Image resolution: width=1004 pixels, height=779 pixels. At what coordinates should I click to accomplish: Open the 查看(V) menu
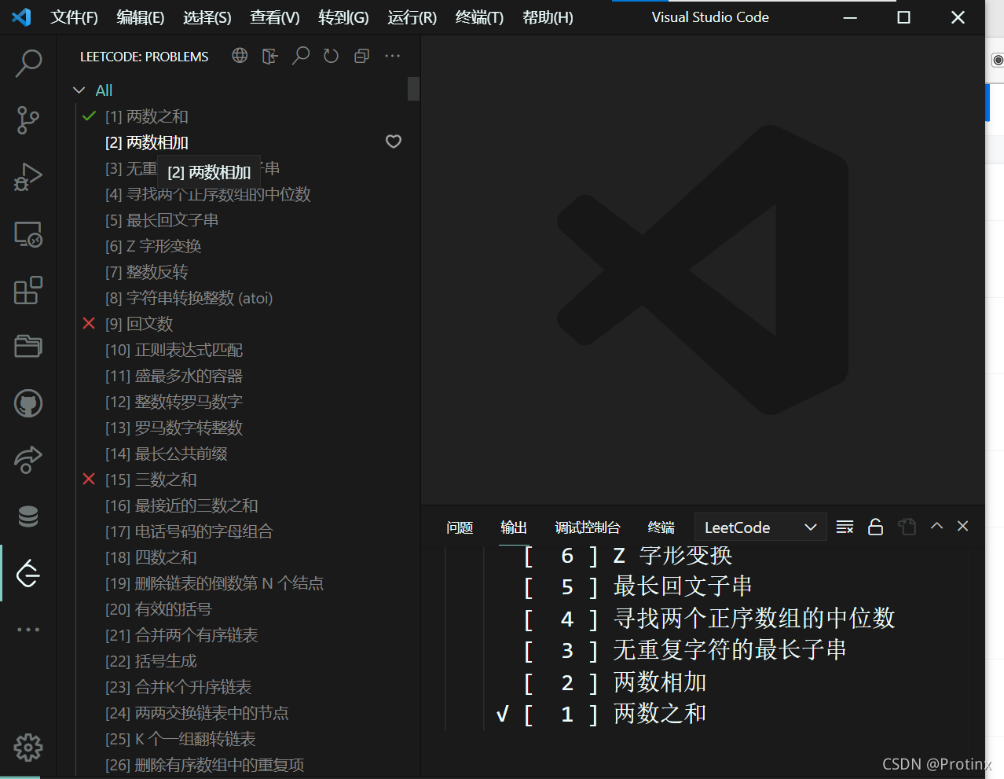click(x=275, y=17)
